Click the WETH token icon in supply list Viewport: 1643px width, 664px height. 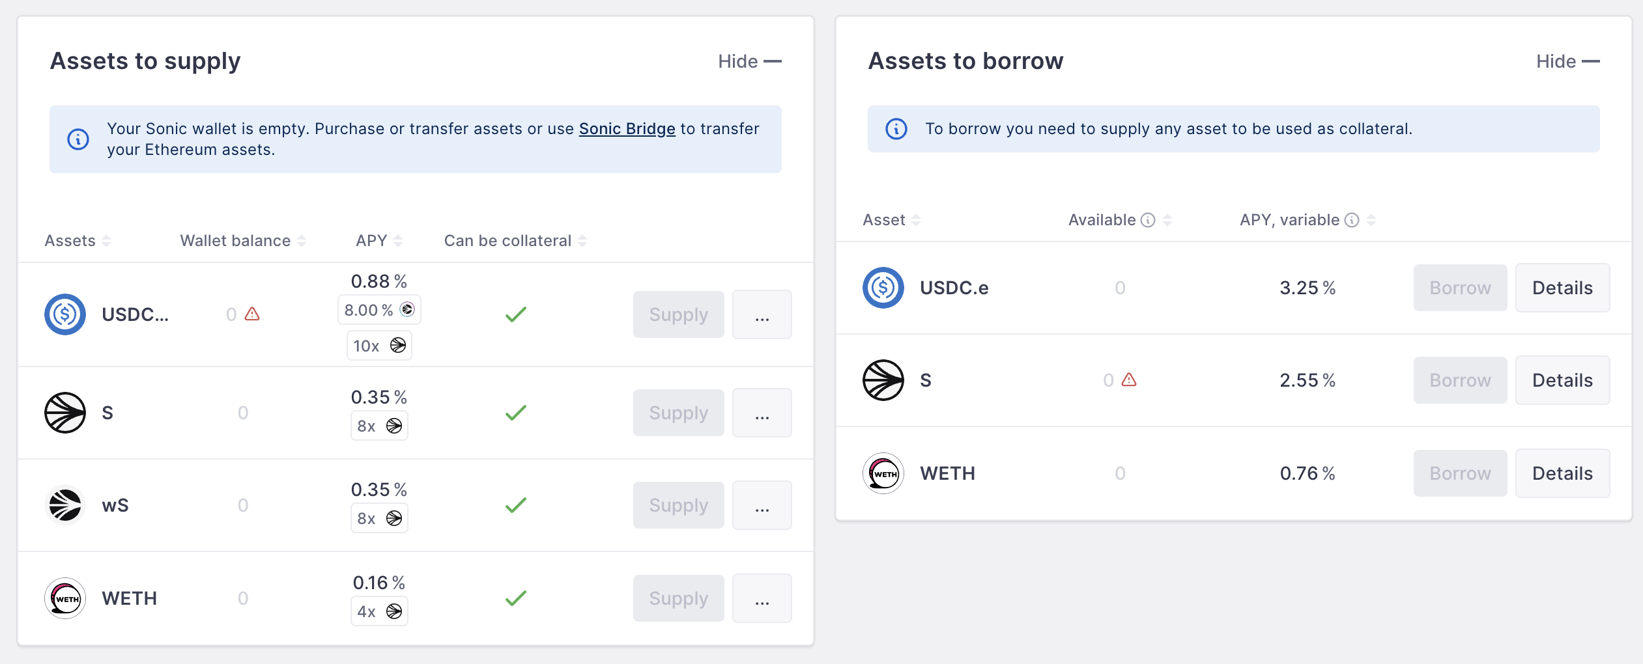point(65,598)
